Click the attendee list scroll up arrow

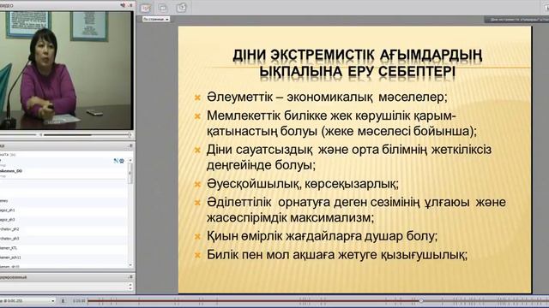(130, 160)
